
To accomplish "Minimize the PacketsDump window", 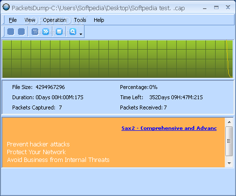I will [205, 8].
